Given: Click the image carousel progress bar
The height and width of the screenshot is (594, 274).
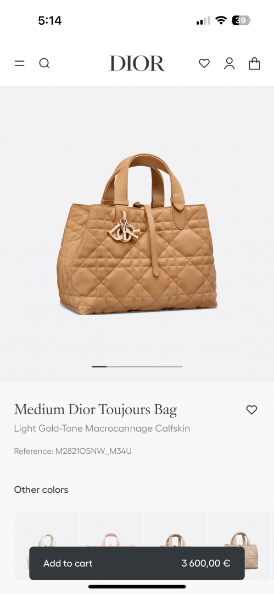Looking at the screenshot, I should click(x=137, y=366).
